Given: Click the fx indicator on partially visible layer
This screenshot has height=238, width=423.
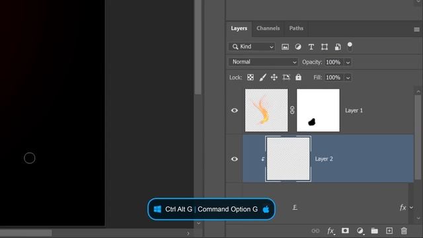Looking at the screenshot, I should coord(403,207).
